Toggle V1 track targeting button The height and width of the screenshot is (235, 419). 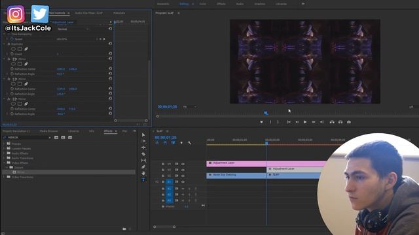(169, 181)
